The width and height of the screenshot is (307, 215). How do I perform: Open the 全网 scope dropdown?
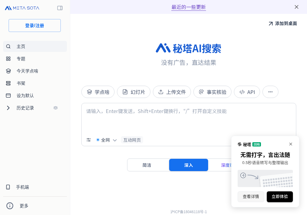coord(107,140)
